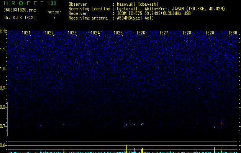
Task: Click the small echo near 1923 at 0.7 kHz
Action: pos(64,124)
